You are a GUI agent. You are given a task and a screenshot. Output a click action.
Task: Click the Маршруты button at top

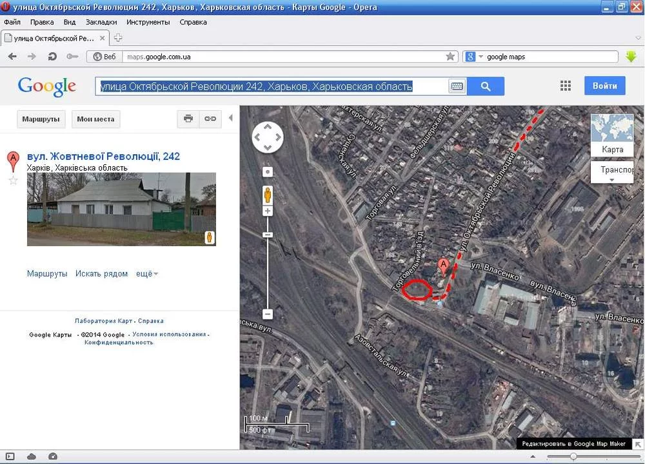coord(41,119)
